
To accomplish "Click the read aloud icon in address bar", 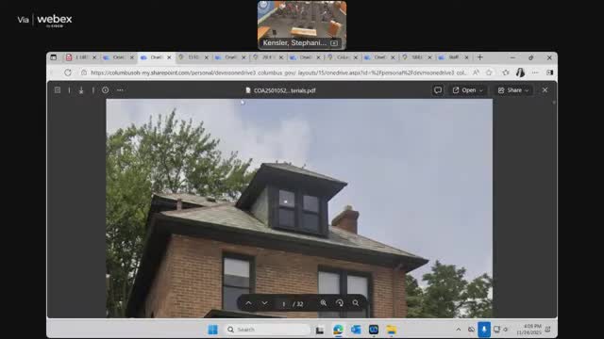I will pos(476,73).
